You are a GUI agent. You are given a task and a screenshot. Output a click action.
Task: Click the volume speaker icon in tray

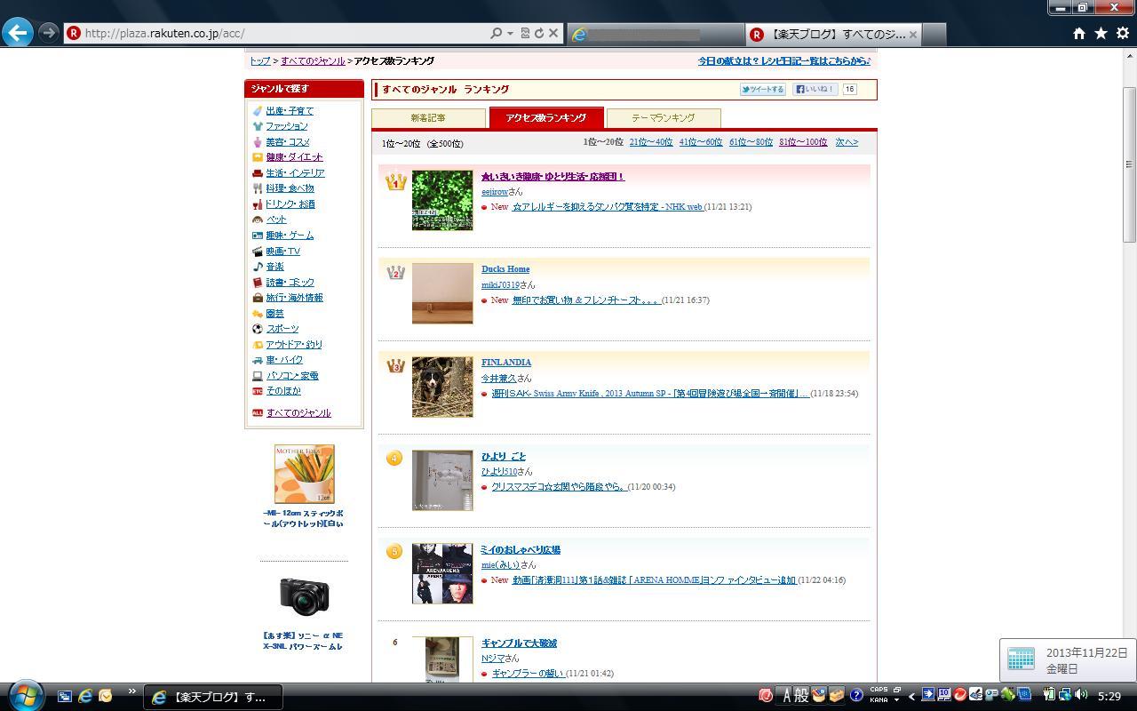pos(1081,695)
